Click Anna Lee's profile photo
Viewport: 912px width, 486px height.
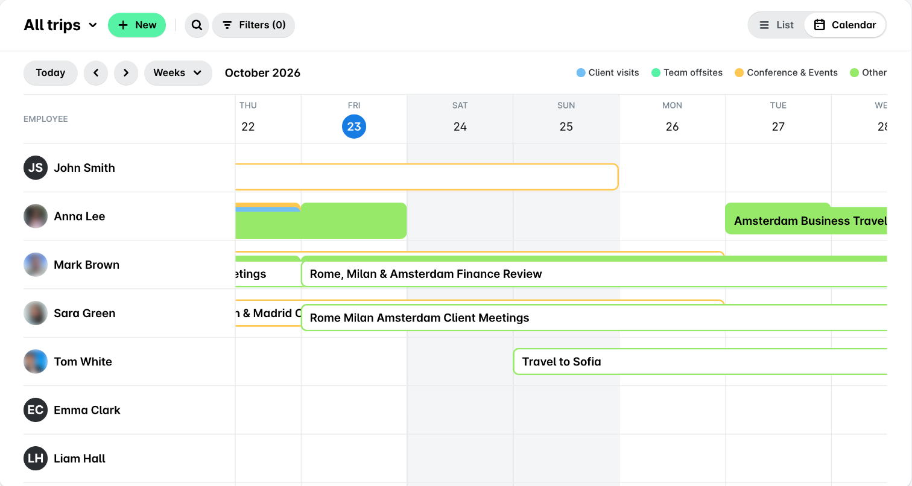coord(36,216)
